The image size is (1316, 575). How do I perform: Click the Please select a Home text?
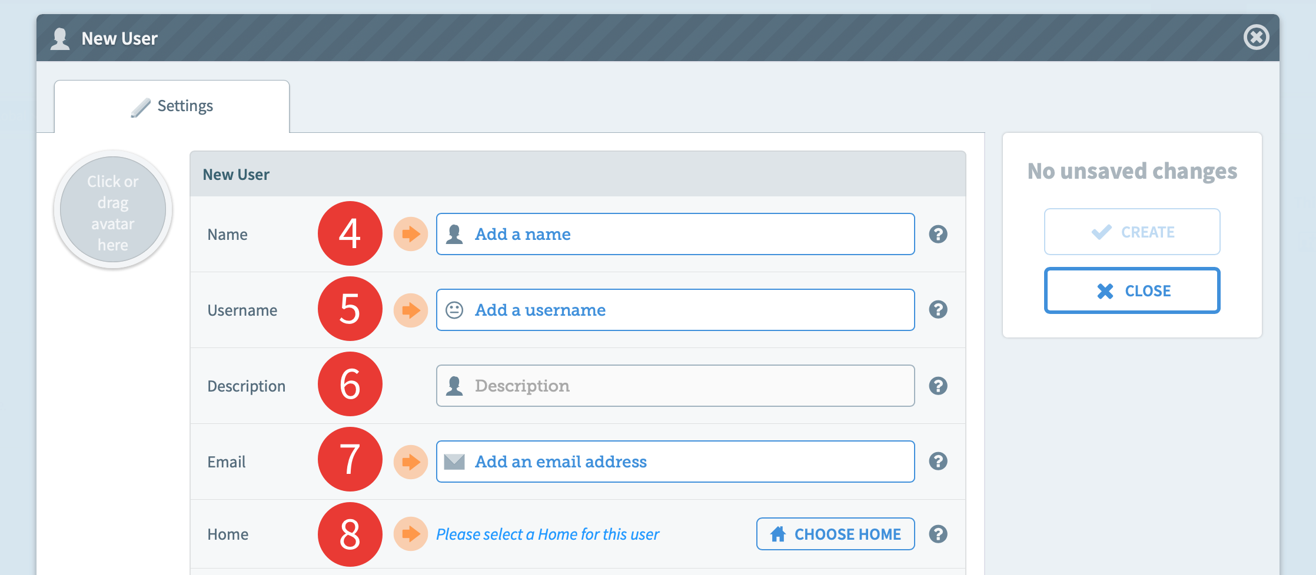tap(547, 534)
